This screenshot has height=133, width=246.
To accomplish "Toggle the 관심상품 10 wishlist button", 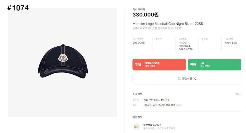I will click(187, 79).
